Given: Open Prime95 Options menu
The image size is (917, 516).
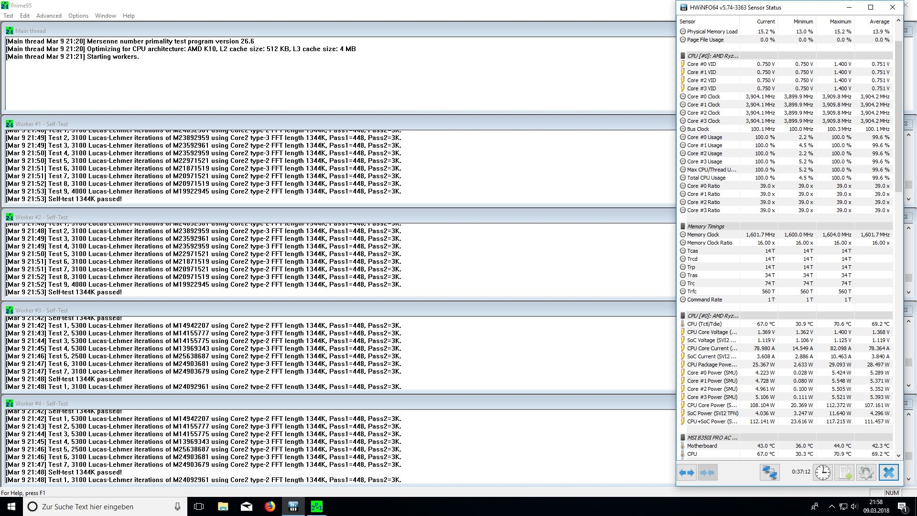Looking at the screenshot, I should [x=78, y=16].
